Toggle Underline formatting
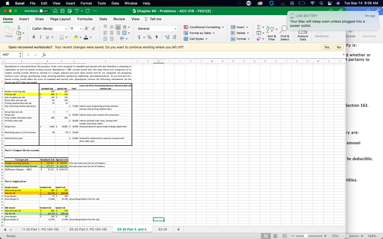Image resolution: width=383 pixels, height=239 pixels. click(x=47, y=37)
